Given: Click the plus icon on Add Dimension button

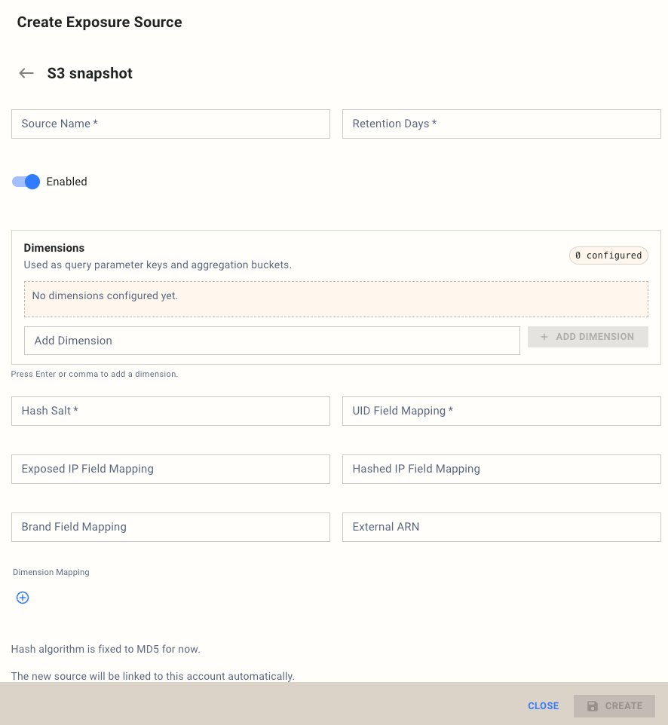Looking at the screenshot, I should coord(544,337).
